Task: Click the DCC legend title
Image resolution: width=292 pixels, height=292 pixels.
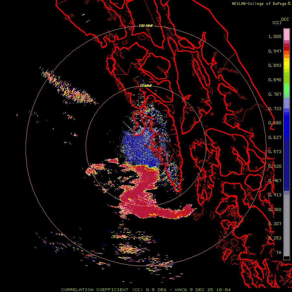Action: [x=285, y=19]
